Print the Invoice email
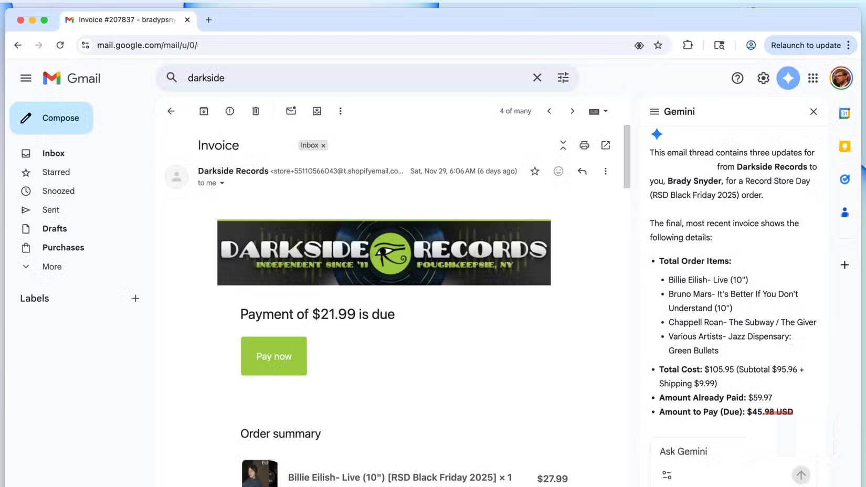This screenshot has height=487, width=866. pos(584,145)
